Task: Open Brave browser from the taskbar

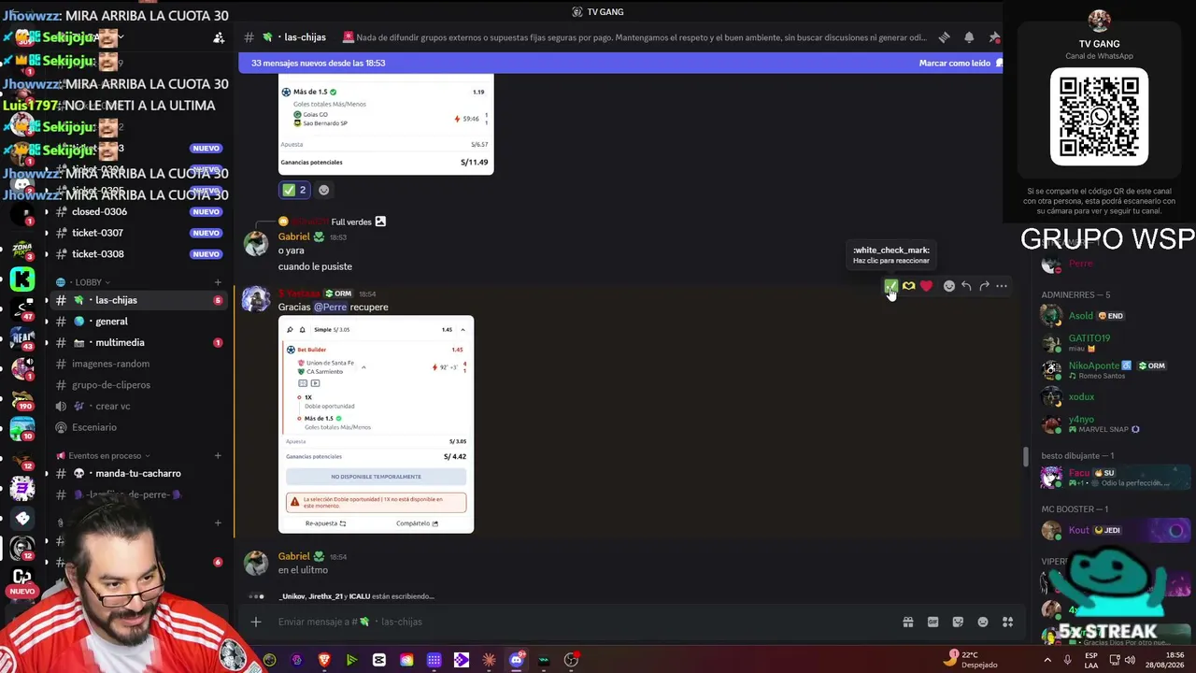Action: point(324,660)
